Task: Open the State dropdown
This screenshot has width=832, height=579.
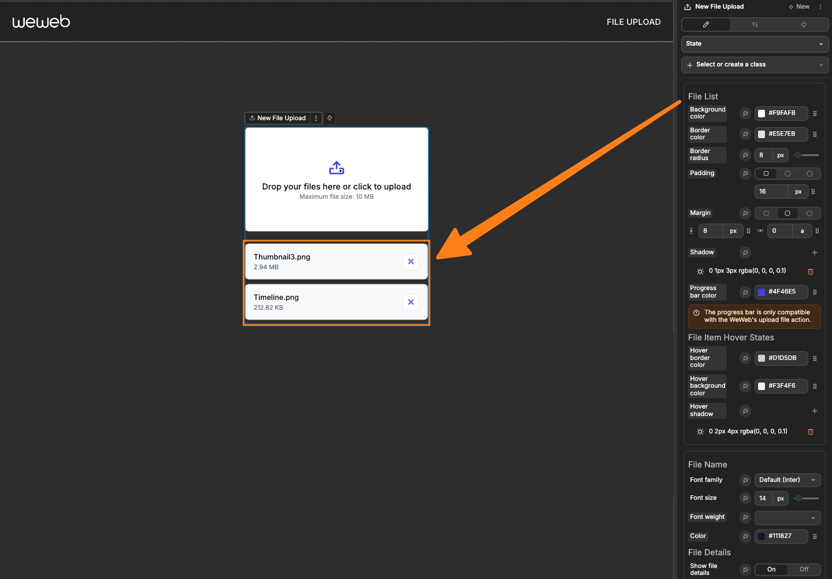Action: 754,44
